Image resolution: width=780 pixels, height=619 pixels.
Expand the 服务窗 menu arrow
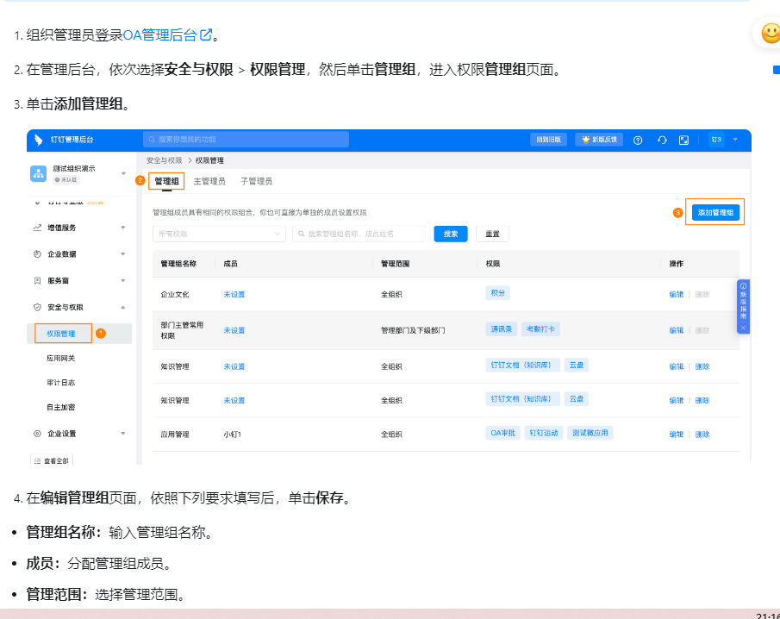(x=123, y=281)
